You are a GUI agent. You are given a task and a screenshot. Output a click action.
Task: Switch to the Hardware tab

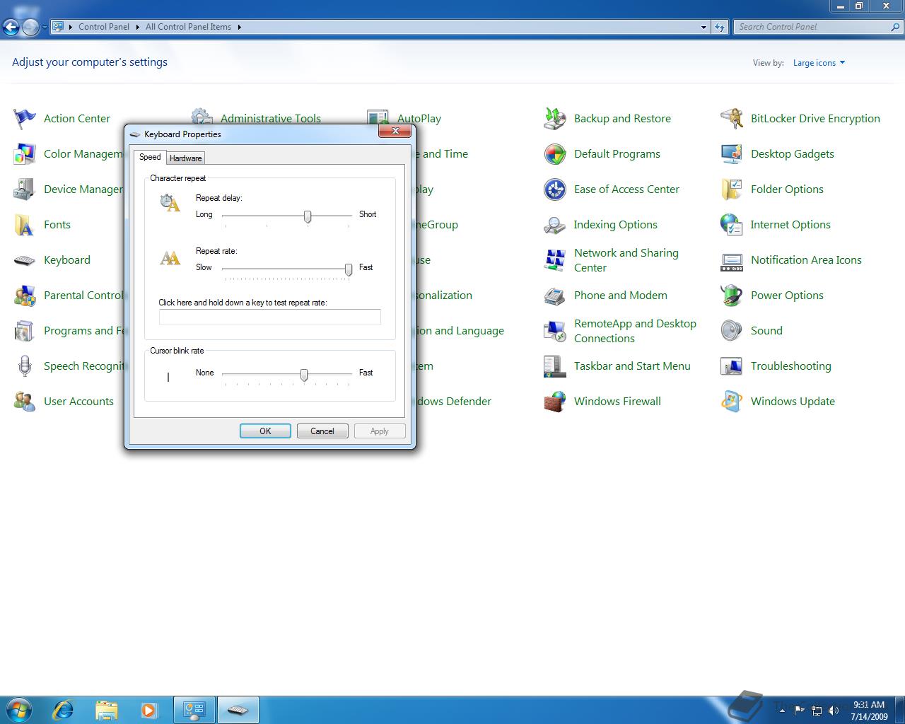pyautogui.click(x=186, y=158)
